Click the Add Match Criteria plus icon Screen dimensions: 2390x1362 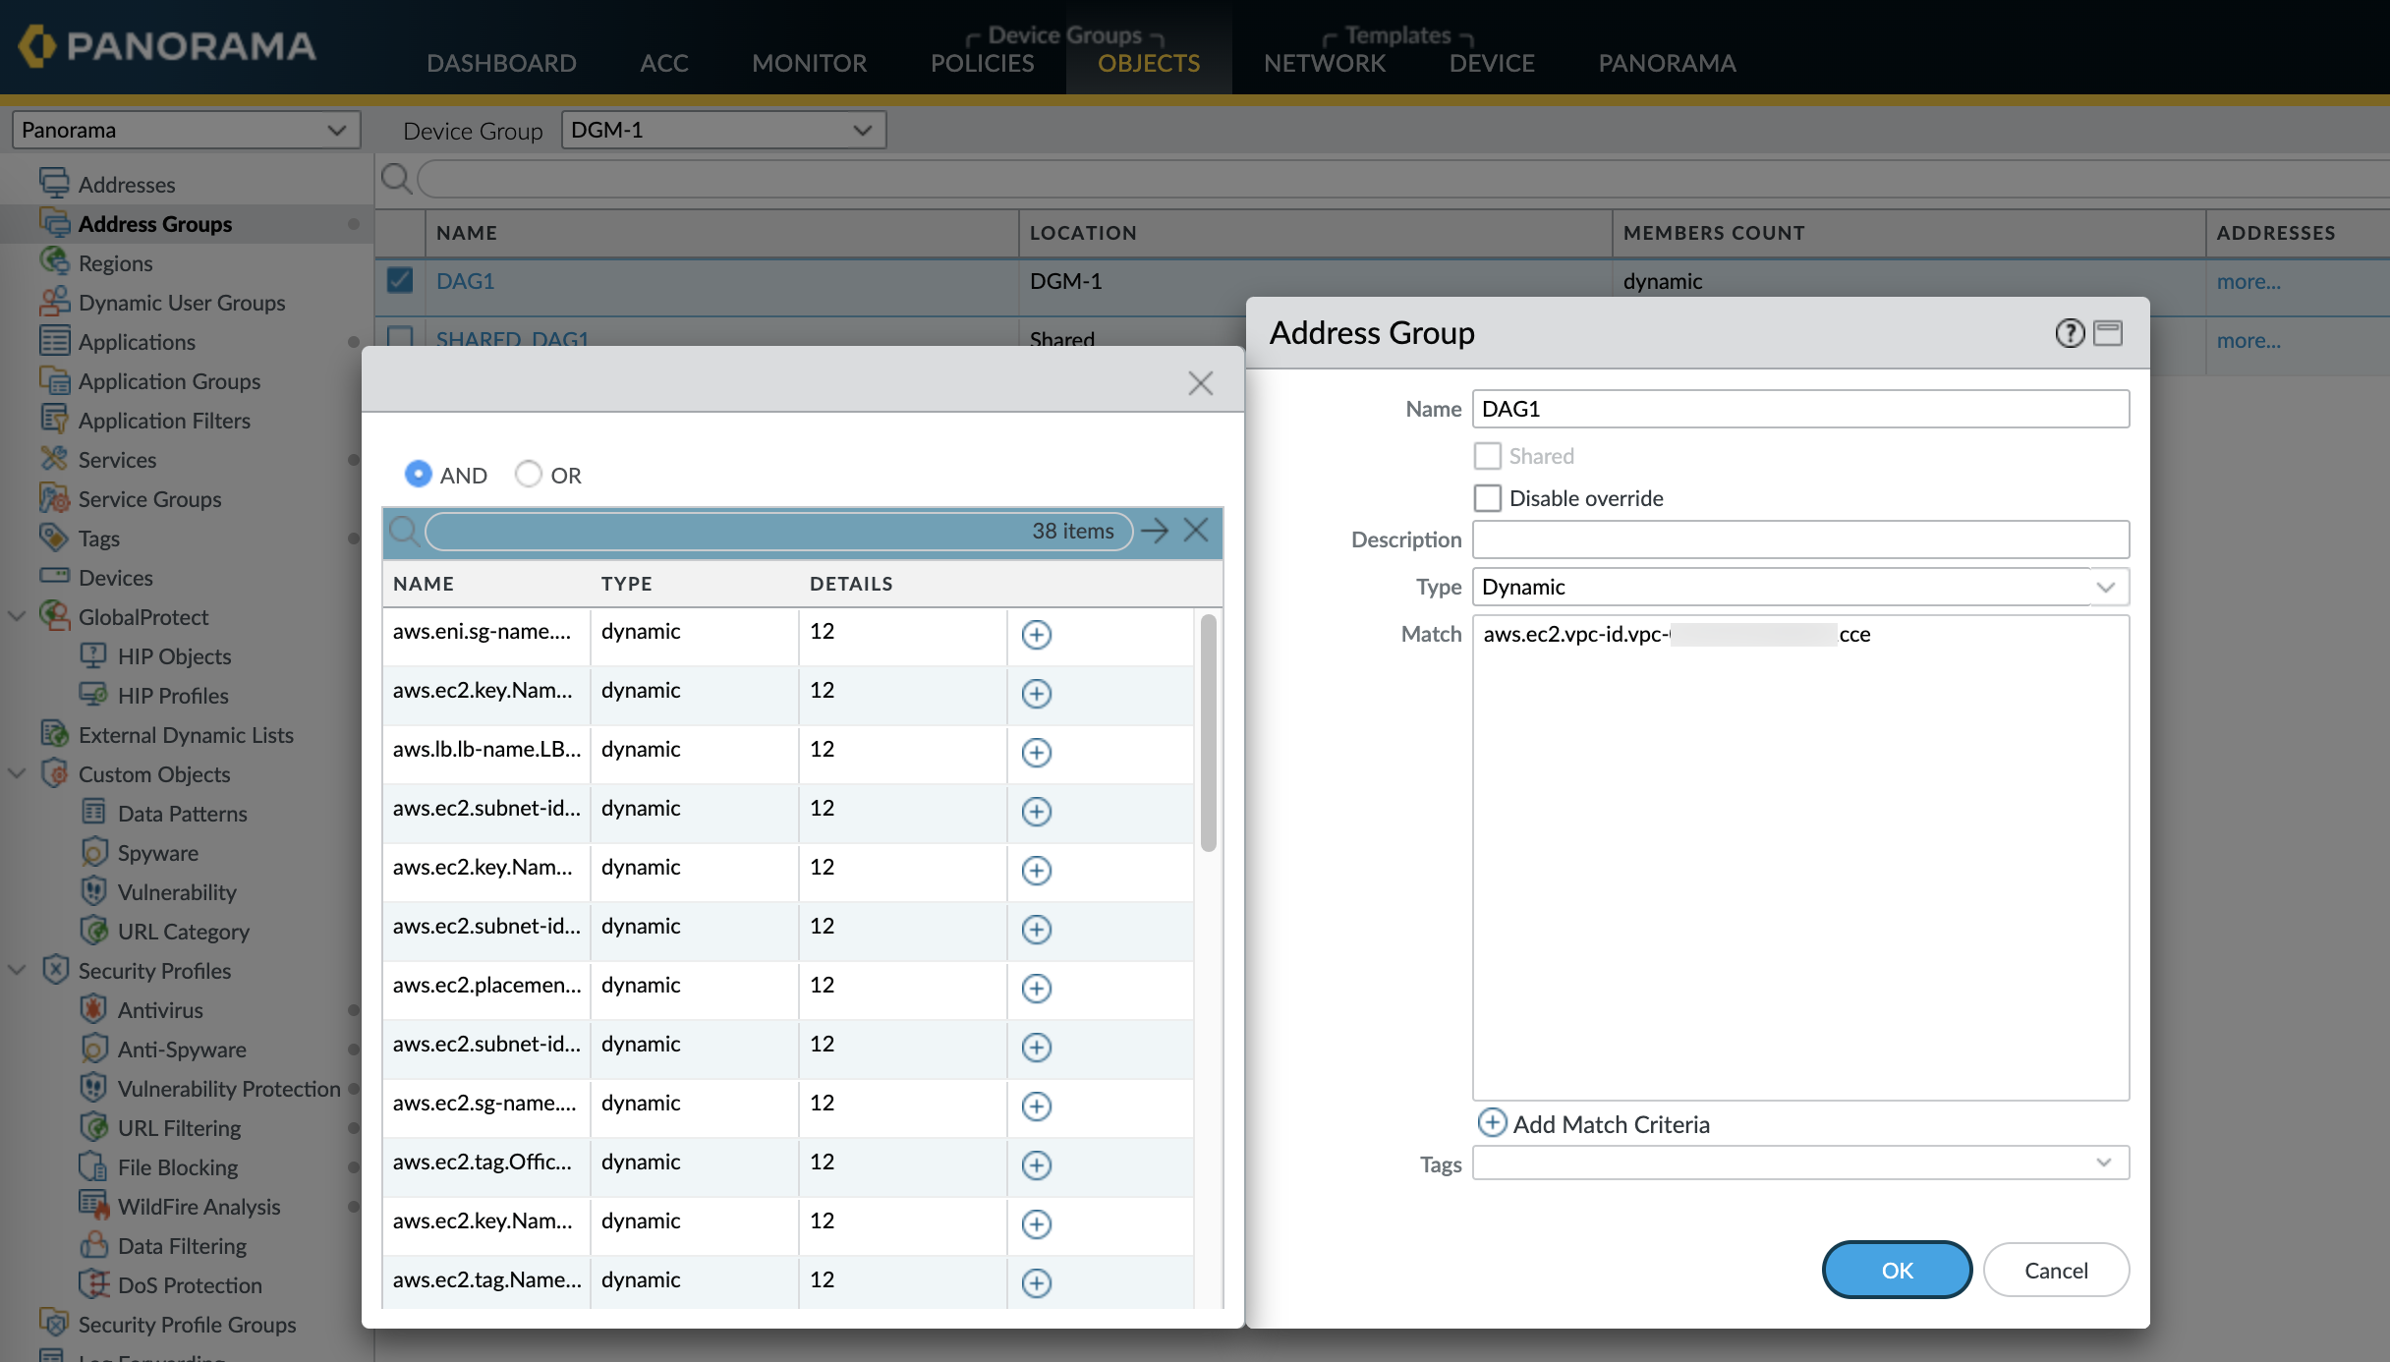pyautogui.click(x=1492, y=1122)
